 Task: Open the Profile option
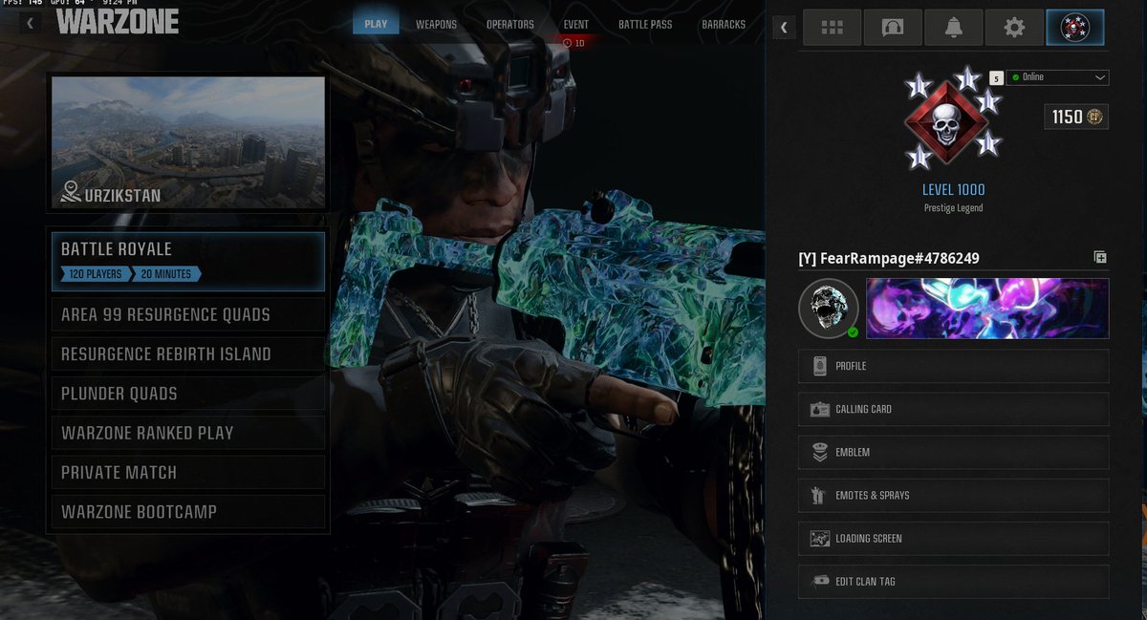(953, 366)
